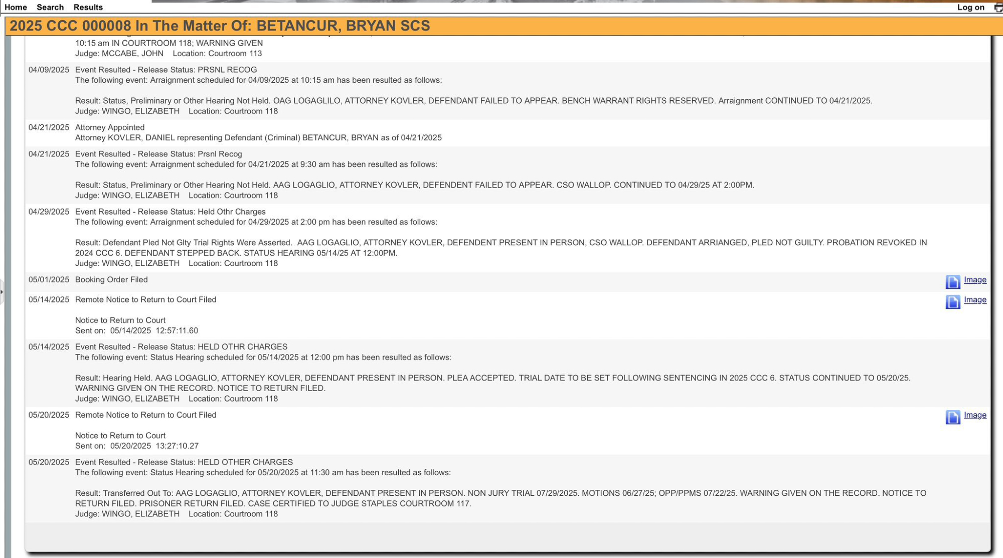Select the 04/21/2025 Prsnl Recog event entry

click(x=158, y=154)
